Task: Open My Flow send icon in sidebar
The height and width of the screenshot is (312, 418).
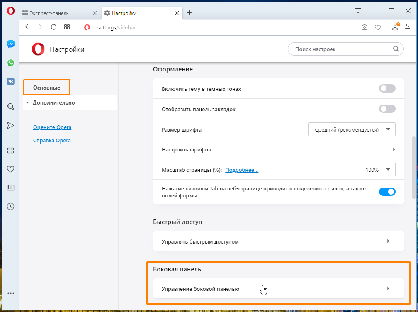Action: (x=10, y=125)
